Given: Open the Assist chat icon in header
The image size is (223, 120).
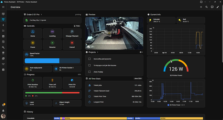Looking at the screenshot, I should (212, 7).
